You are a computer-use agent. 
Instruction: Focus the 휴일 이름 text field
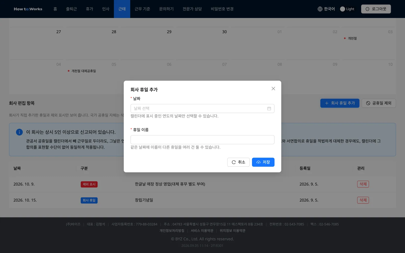point(202,140)
